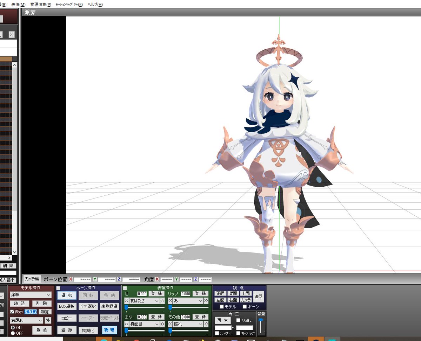Click 再生 to play animation
Viewport: 421px width, 341px height.
tap(222, 320)
